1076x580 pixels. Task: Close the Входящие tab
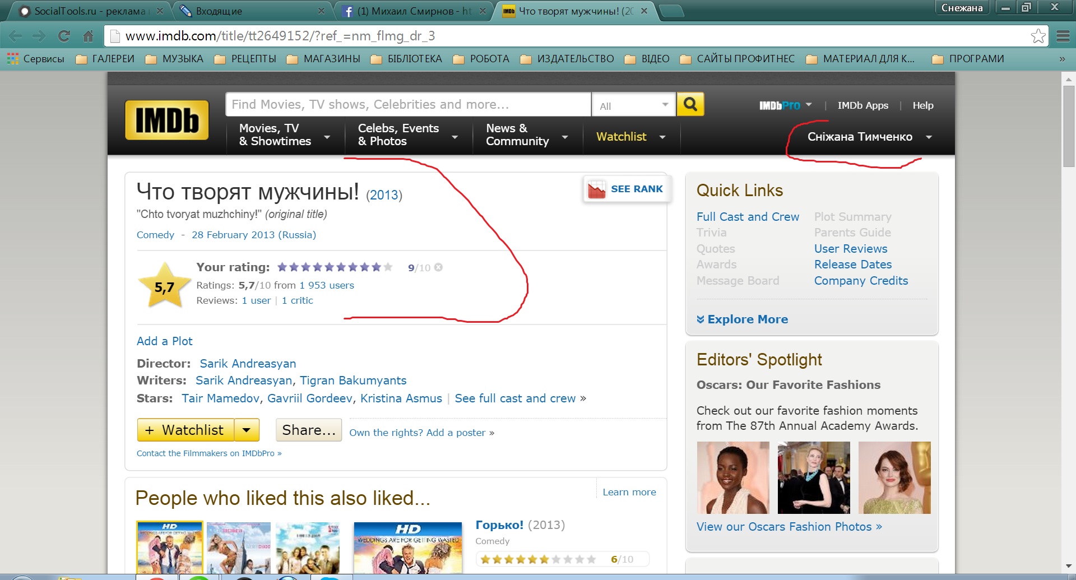321,11
